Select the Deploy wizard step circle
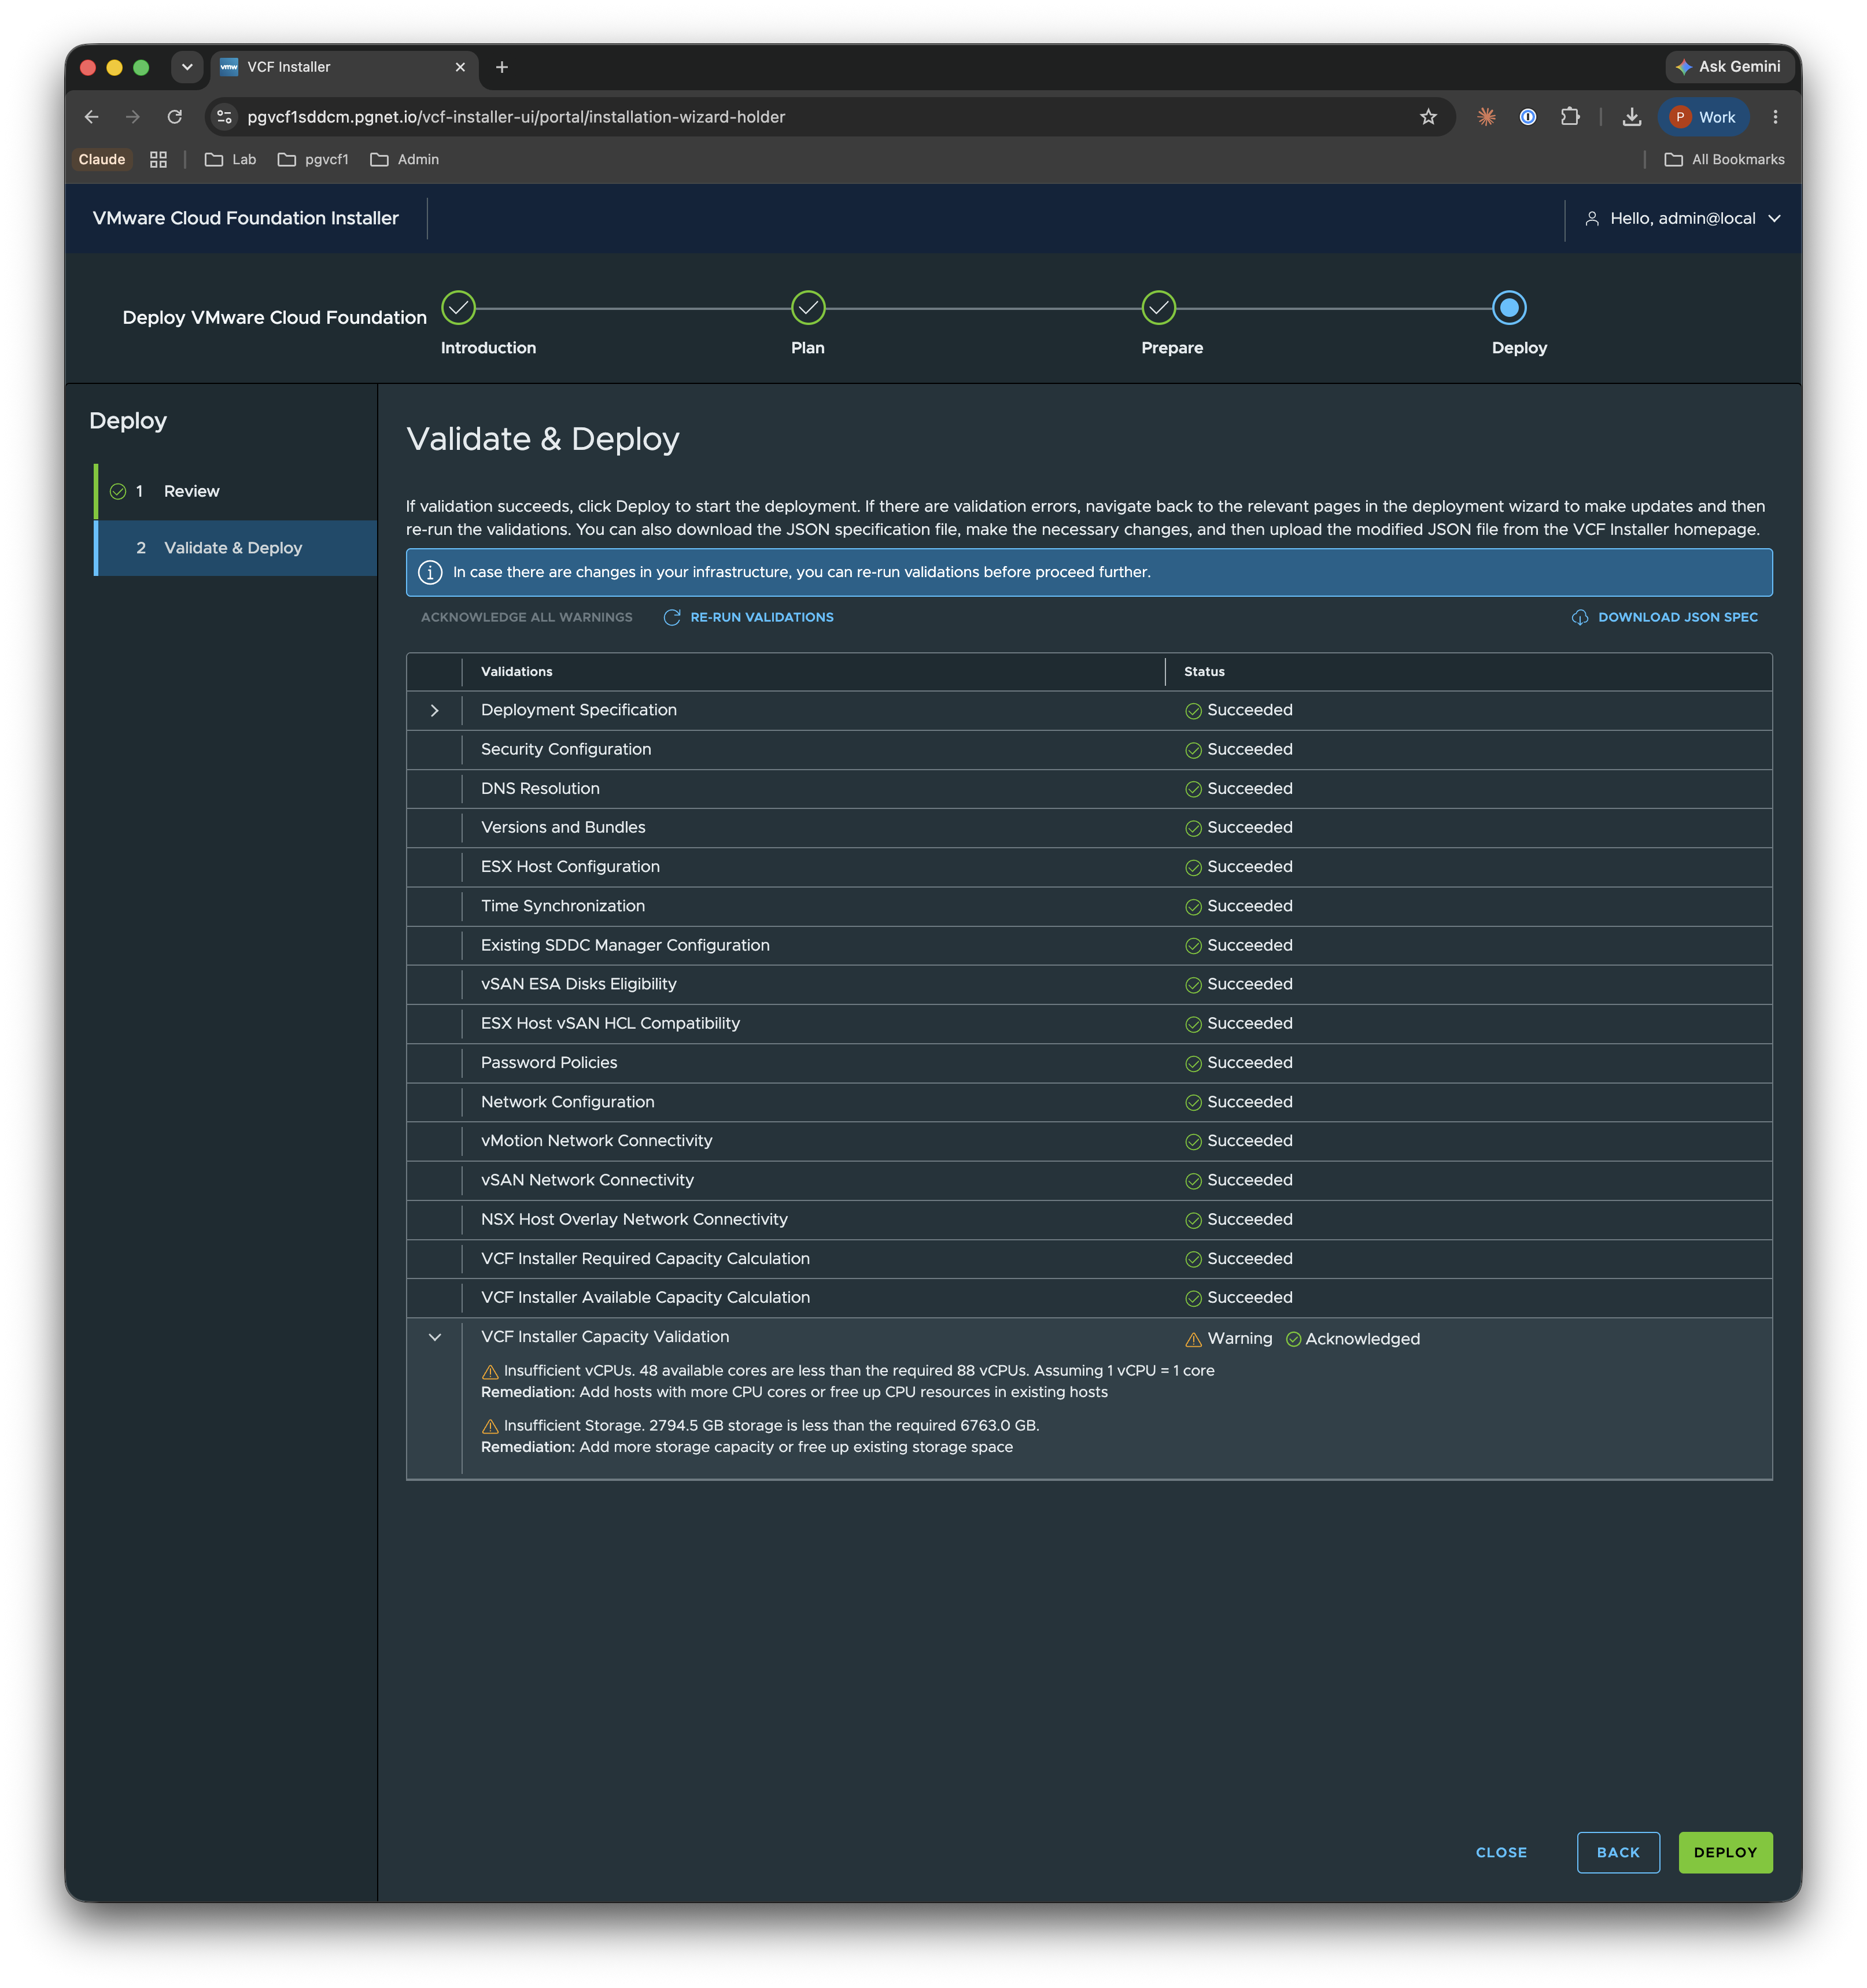 click(x=1509, y=308)
